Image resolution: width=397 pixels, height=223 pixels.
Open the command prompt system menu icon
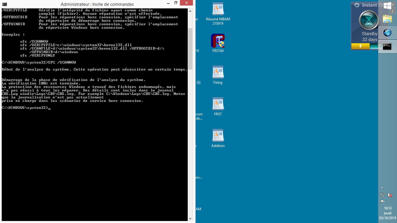tap(4, 4)
